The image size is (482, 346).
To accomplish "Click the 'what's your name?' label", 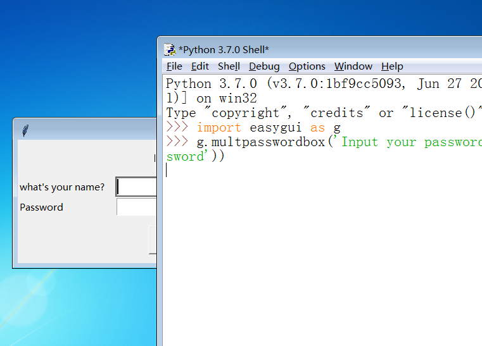I will pyautogui.click(x=62, y=187).
